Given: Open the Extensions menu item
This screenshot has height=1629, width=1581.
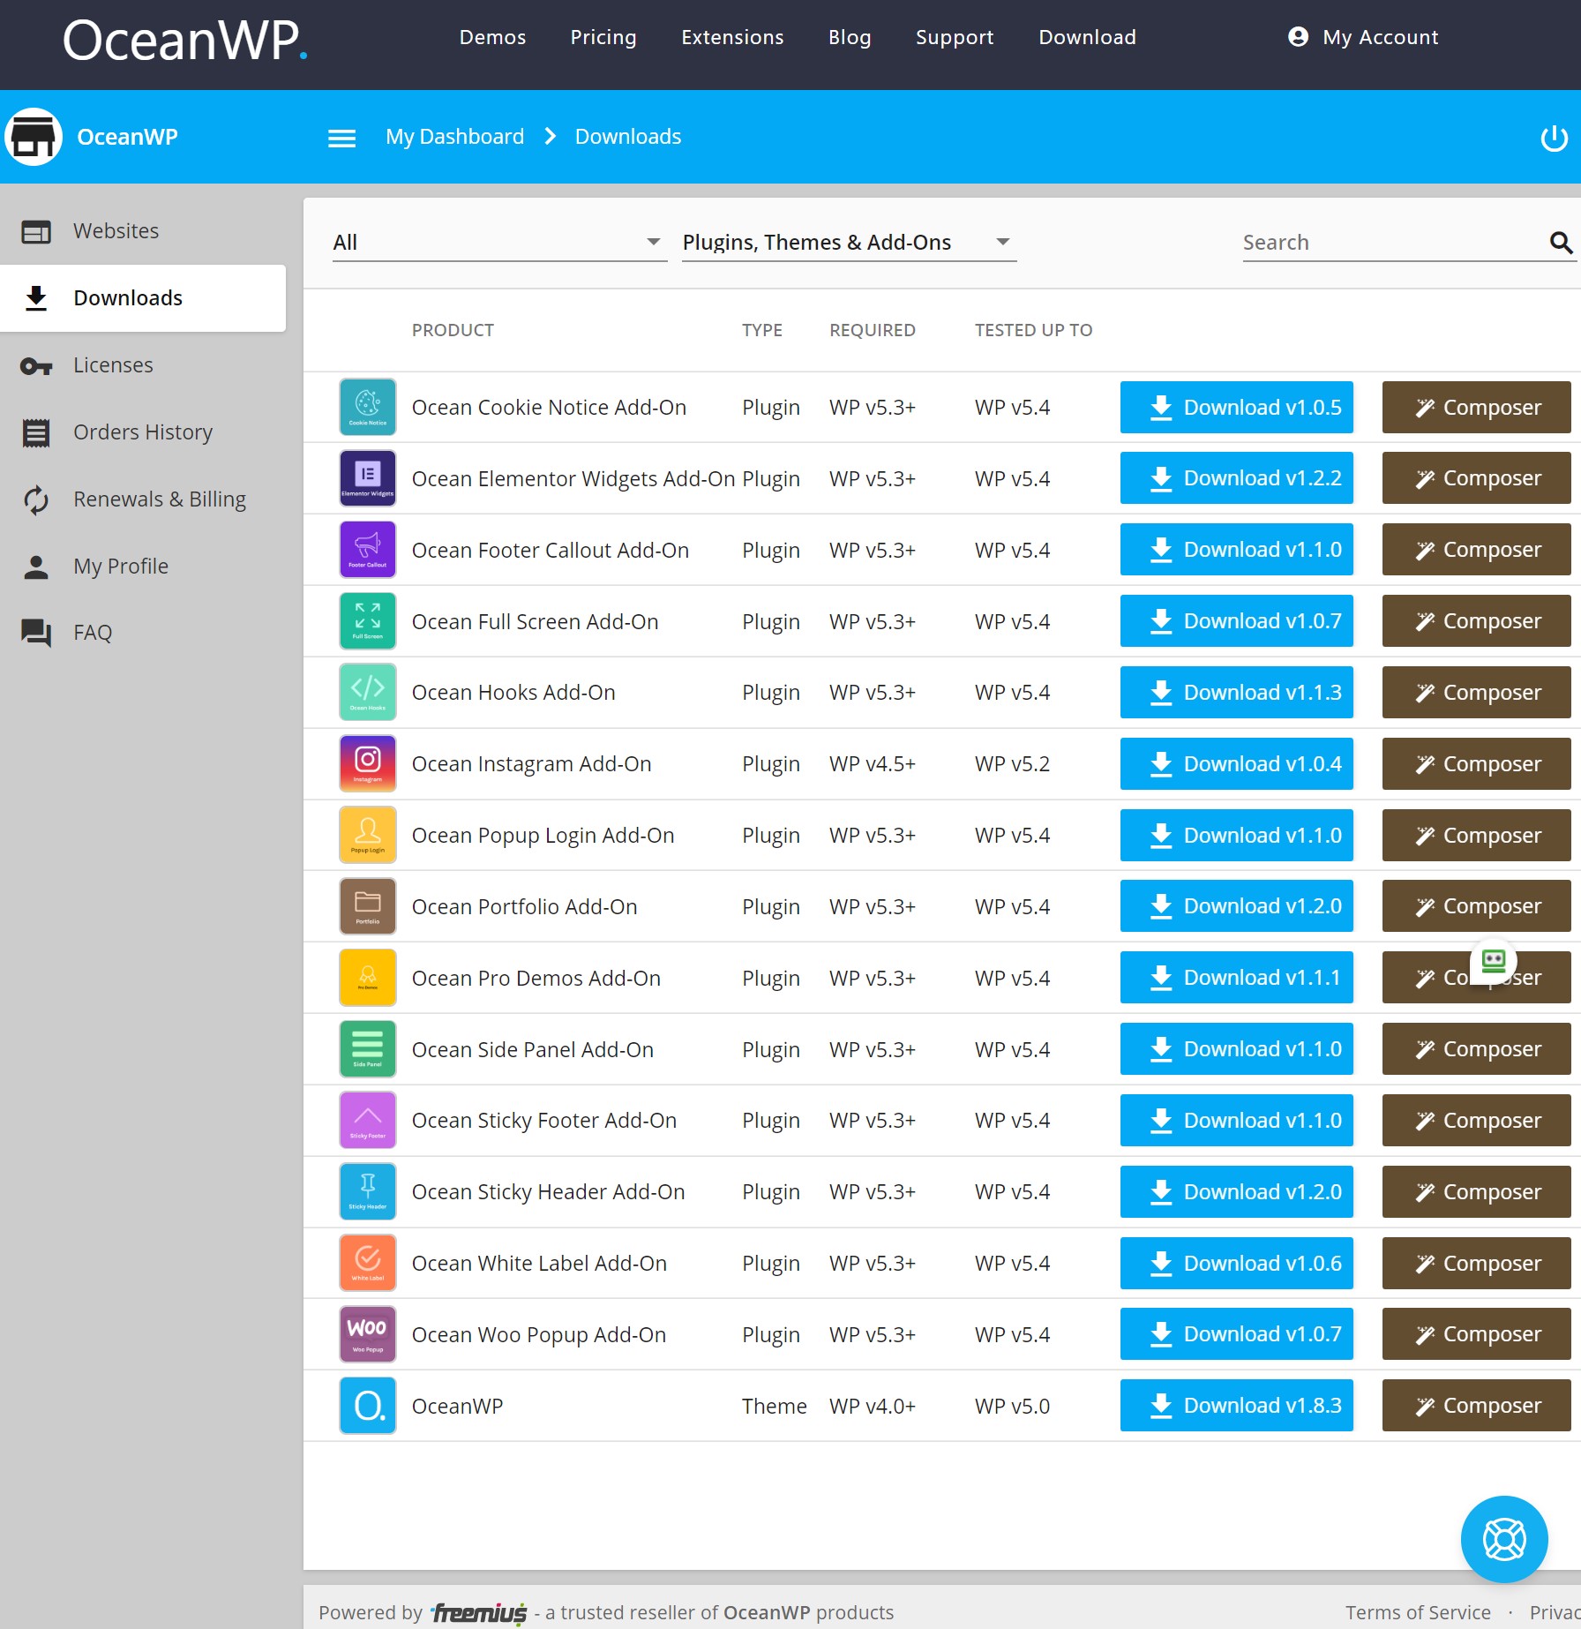Looking at the screenshot, I should [x=732, y=36].
